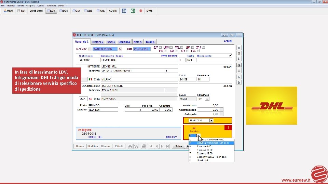Select Express 9:00 service
Viewport: 328px width, 184px height.
211,147
